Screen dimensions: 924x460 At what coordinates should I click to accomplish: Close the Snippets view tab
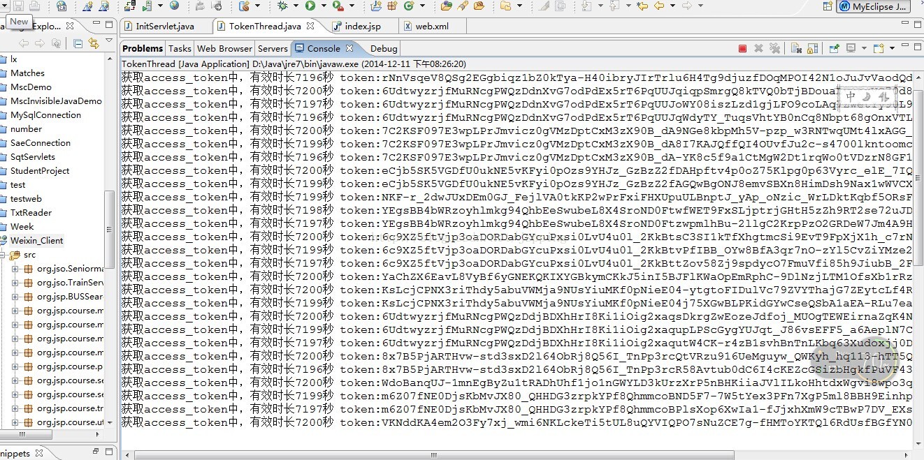39,453
